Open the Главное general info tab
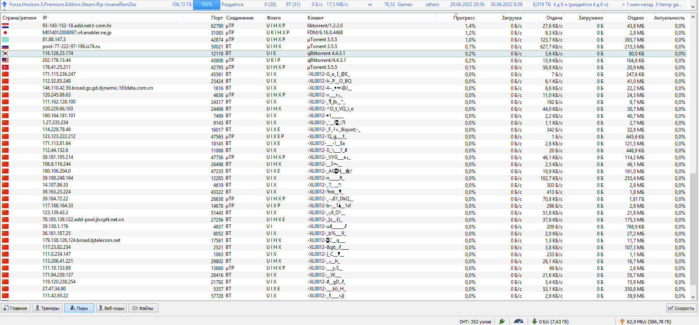Screen dimensions: 699x325 point(16,308)
